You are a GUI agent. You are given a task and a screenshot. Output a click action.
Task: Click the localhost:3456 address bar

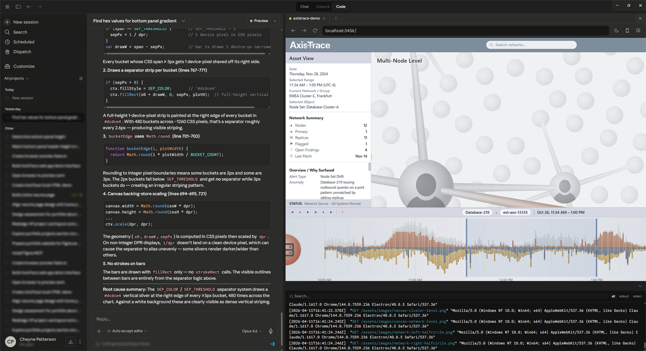[465, 30]
